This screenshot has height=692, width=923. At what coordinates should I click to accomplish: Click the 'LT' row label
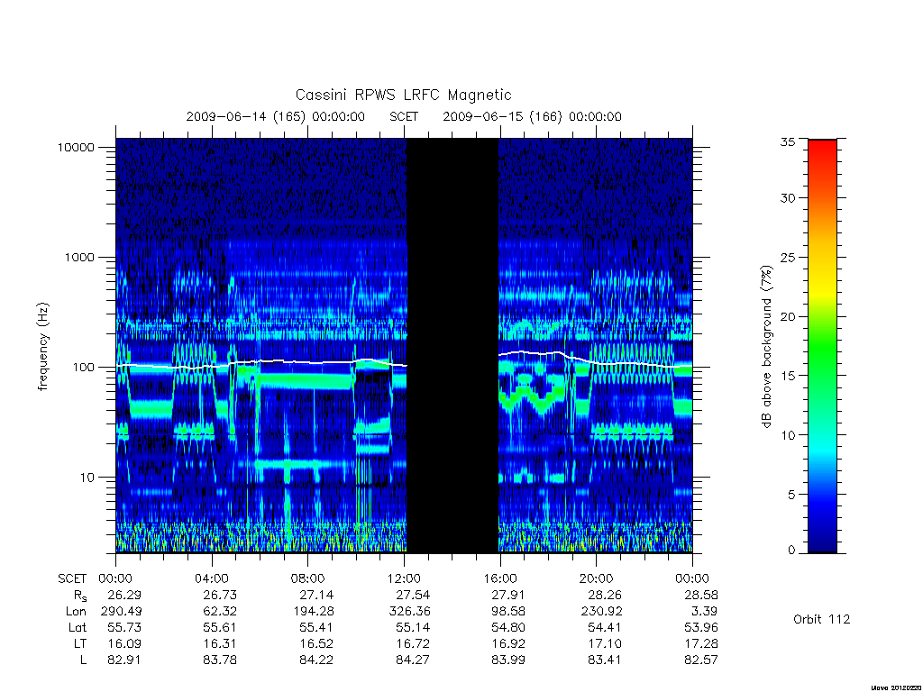click(79, 643)
